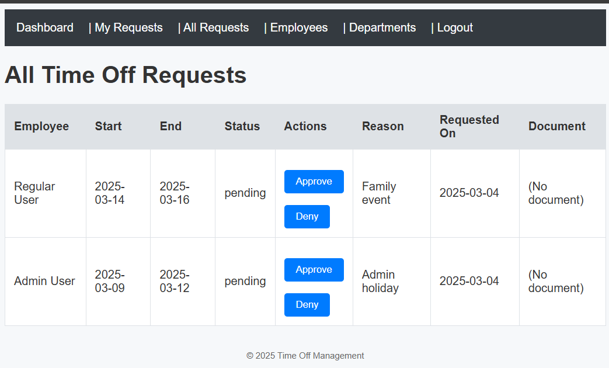The height and width of the screenshot is (368, 609).
Task: Click the All Time Off Requests heading
Action: (x=126, y=75)
